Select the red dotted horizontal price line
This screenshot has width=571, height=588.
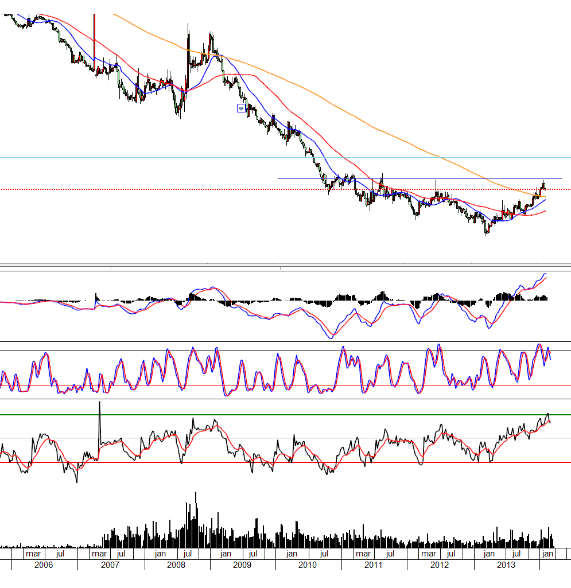click(x=286, y=189)
